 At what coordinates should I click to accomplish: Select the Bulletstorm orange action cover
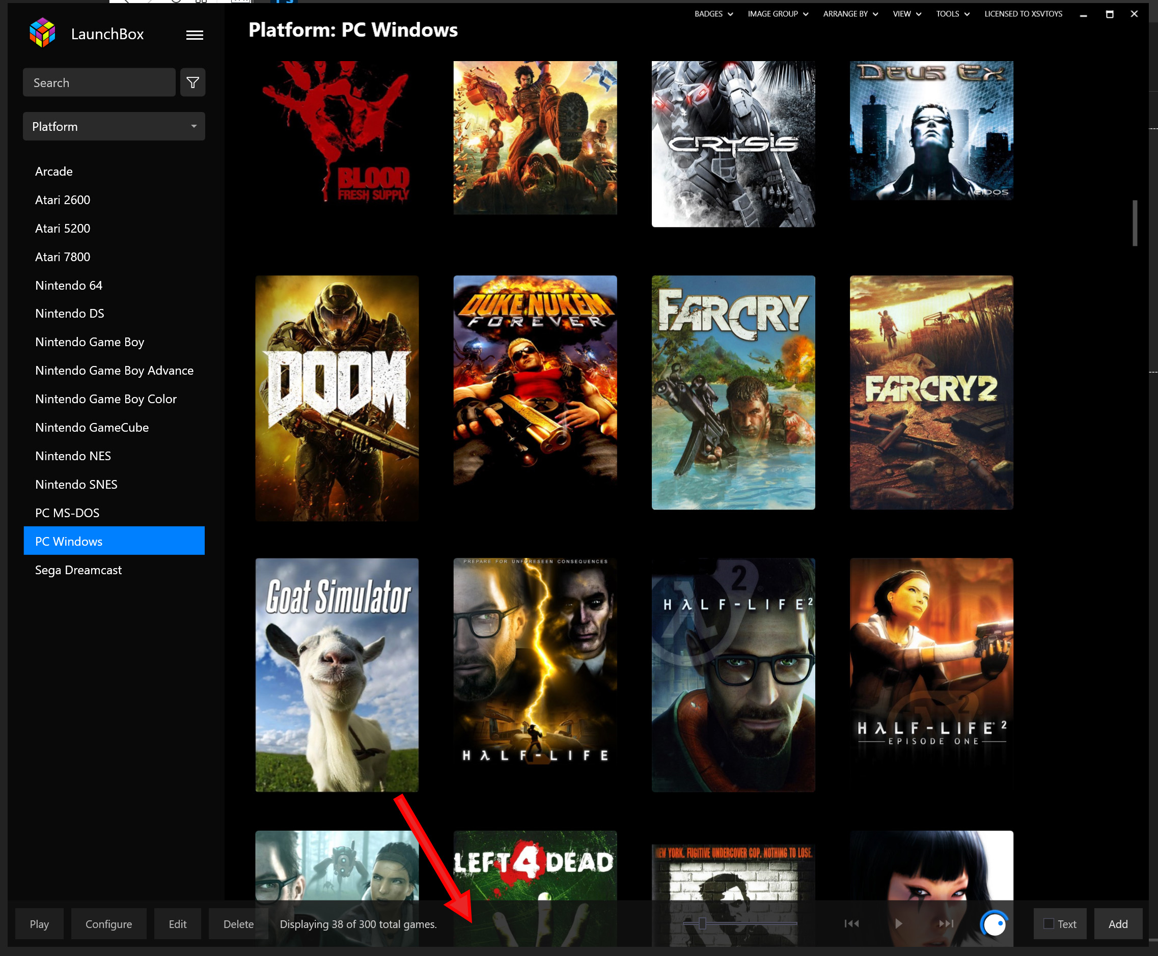tap(535, 137)
